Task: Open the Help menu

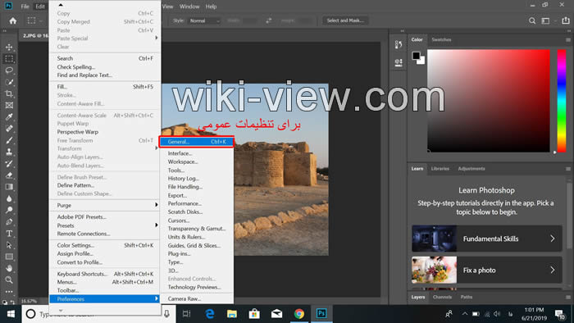Action: click(211, 7)
